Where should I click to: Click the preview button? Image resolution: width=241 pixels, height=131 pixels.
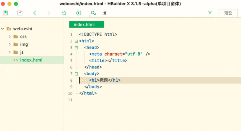[228, 13]
